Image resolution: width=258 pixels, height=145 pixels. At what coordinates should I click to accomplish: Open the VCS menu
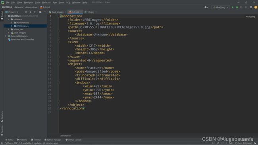tap(68, 2)
